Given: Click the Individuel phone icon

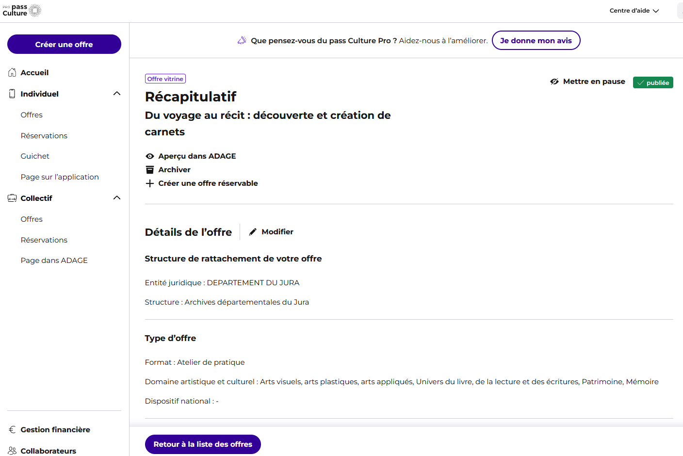Looking at the screenshot, I should click(x=12, y=94).
